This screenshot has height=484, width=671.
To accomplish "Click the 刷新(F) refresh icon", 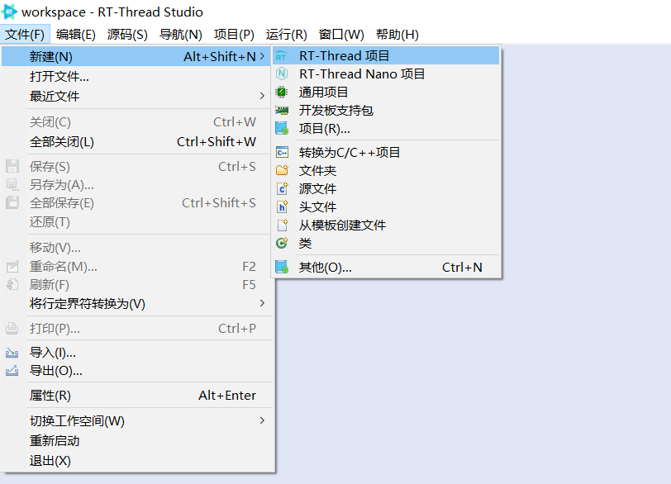I will (12, 284).
